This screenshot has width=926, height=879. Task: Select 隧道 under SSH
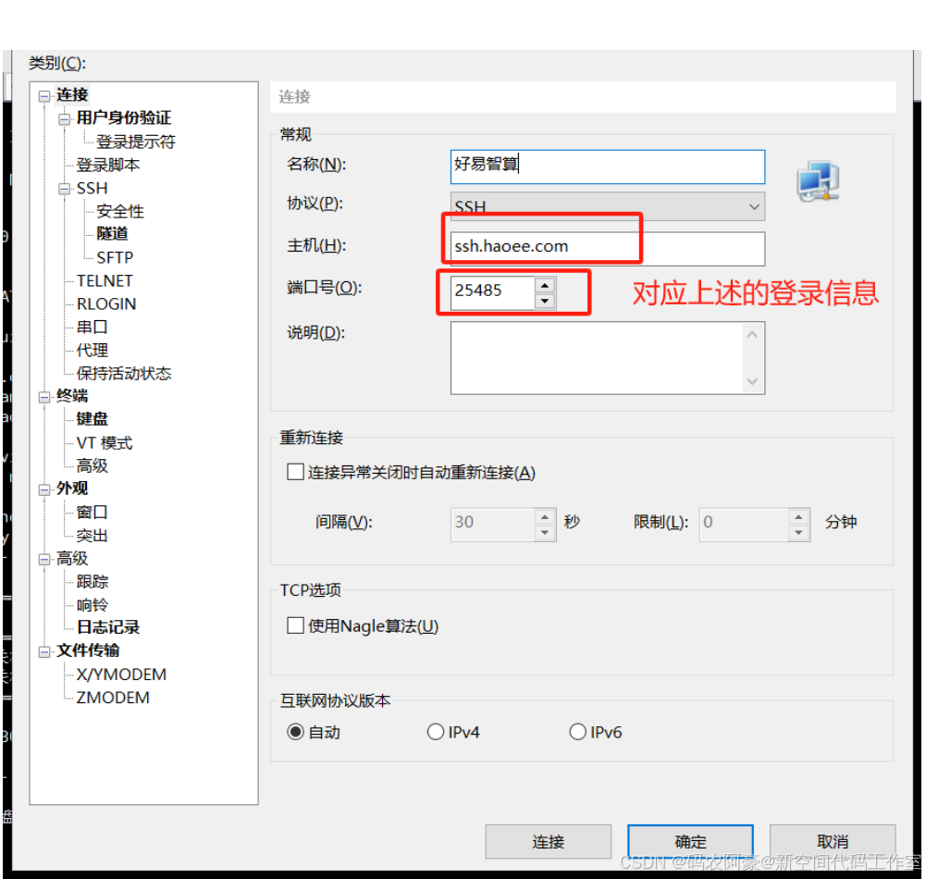pyautogui.click(x=112, y=234)
